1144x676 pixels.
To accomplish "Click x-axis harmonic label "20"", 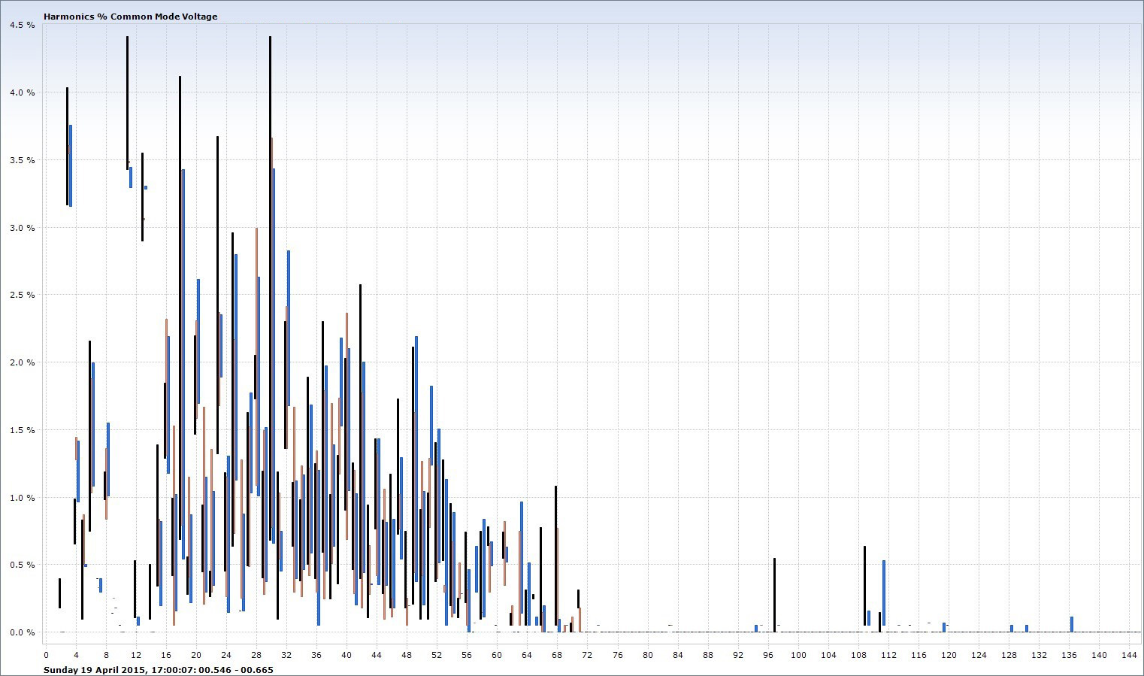I will 196,655.
